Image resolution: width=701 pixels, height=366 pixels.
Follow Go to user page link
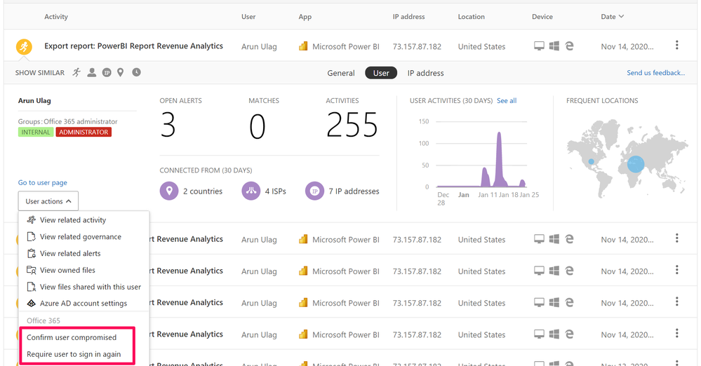point(43,182)
